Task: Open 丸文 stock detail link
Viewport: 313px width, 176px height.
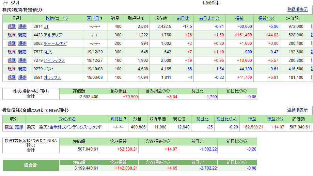Action: [48, 52]
